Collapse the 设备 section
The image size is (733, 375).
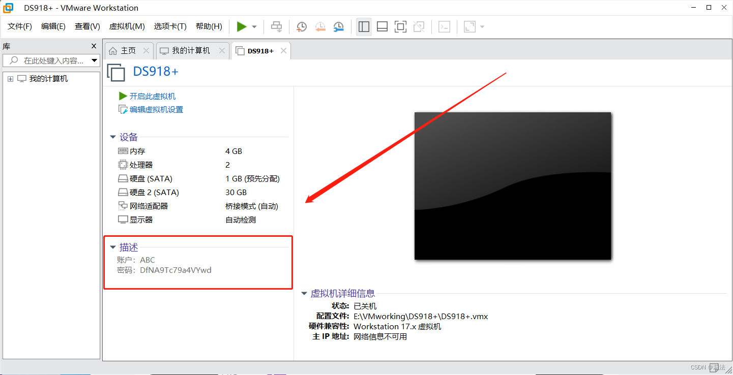click(112, 137)
